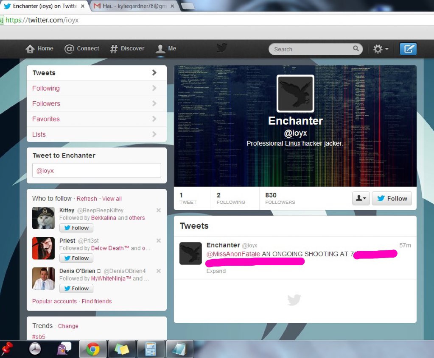Open the Me profile tab

pos(166,49)
